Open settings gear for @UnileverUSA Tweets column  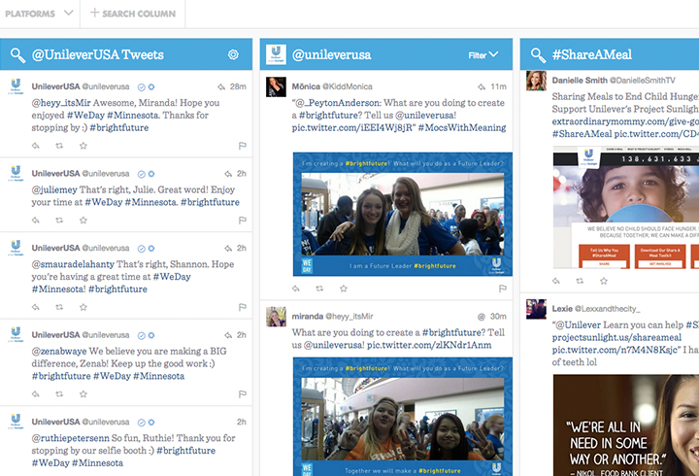point(233,54)
